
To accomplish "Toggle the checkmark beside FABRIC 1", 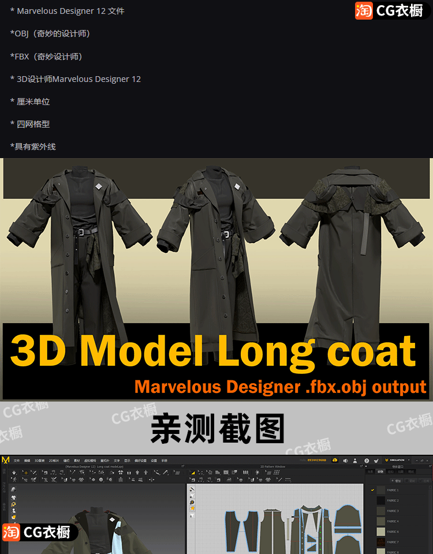I will tap(372, 490).
